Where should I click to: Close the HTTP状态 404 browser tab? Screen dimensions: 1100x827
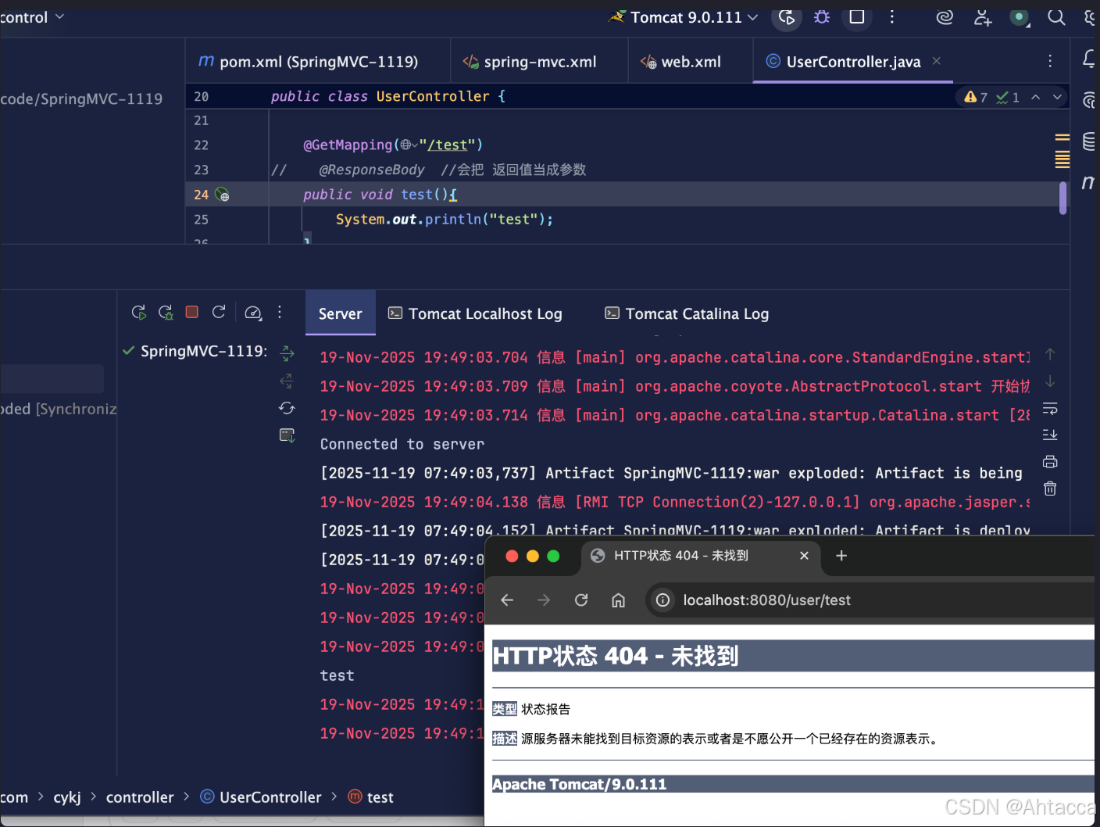coord(804,556)
